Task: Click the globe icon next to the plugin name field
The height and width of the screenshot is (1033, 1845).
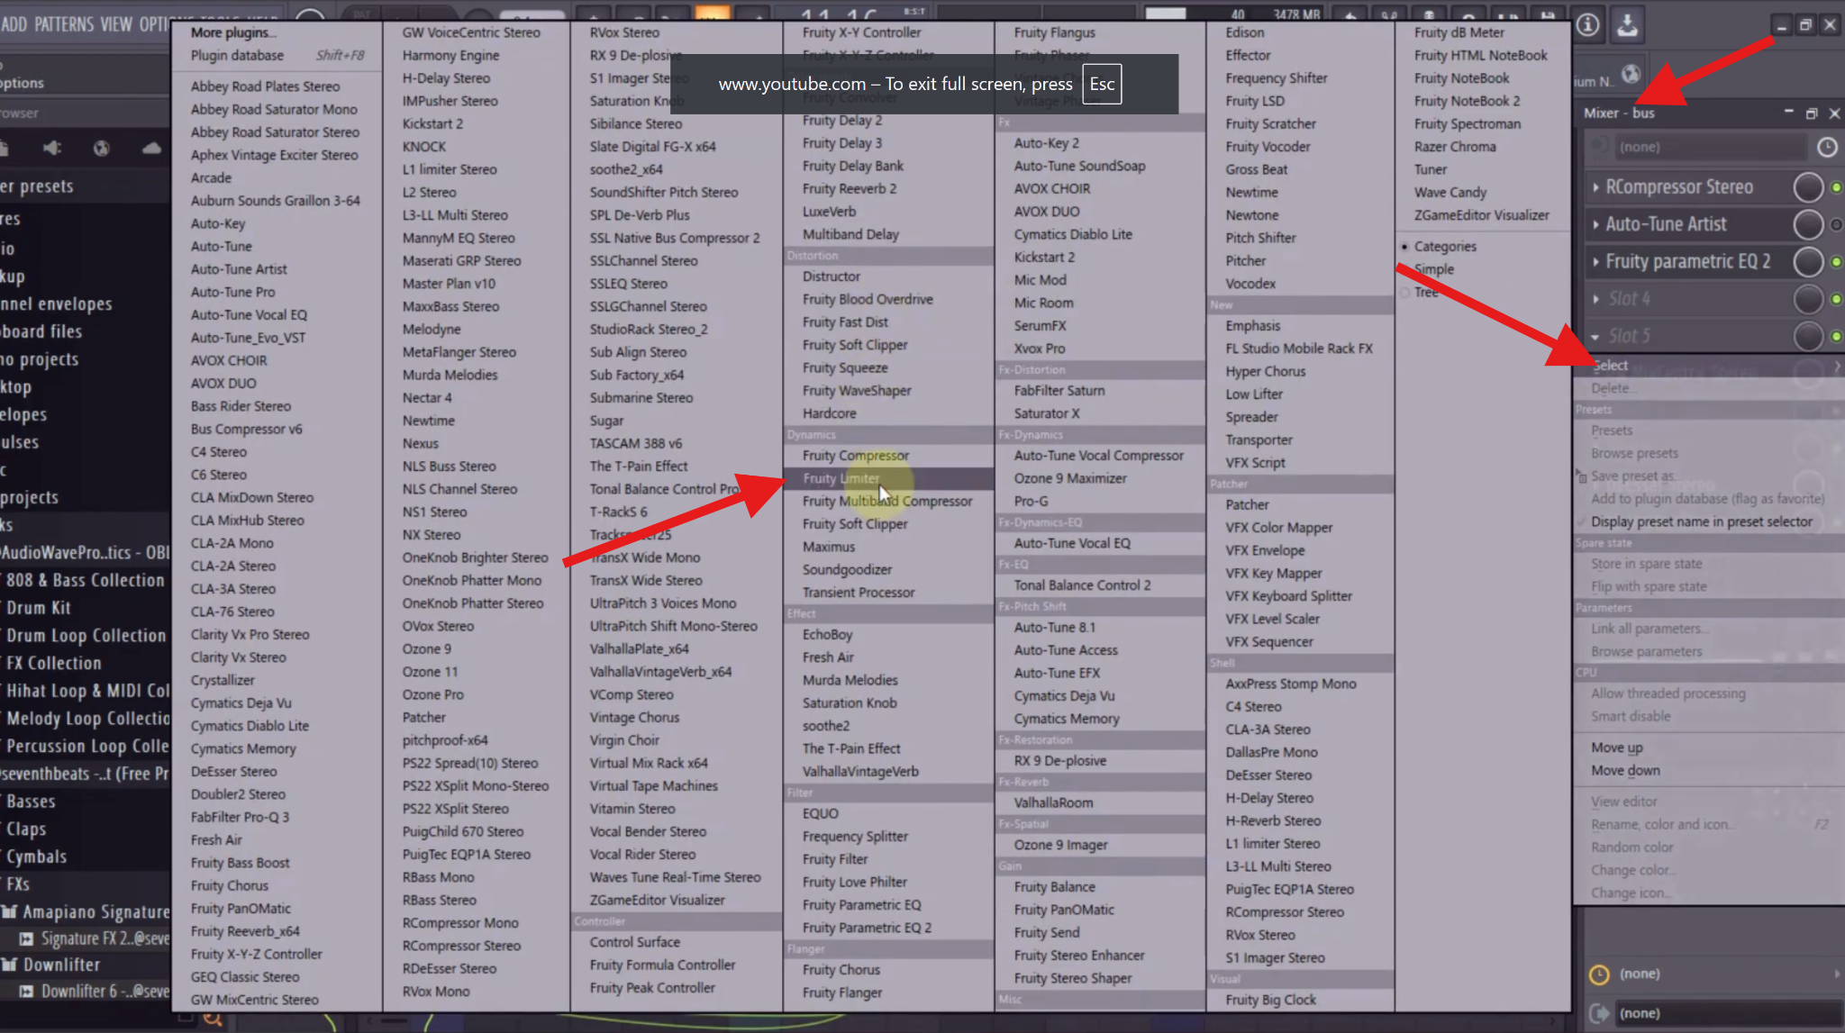Action: pyautogui.click(x=1631, y=77)
